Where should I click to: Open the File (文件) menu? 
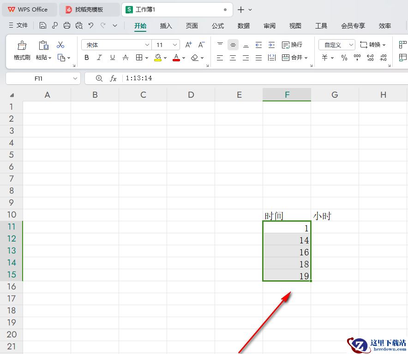pyautogui.click(x=18, y=25)
